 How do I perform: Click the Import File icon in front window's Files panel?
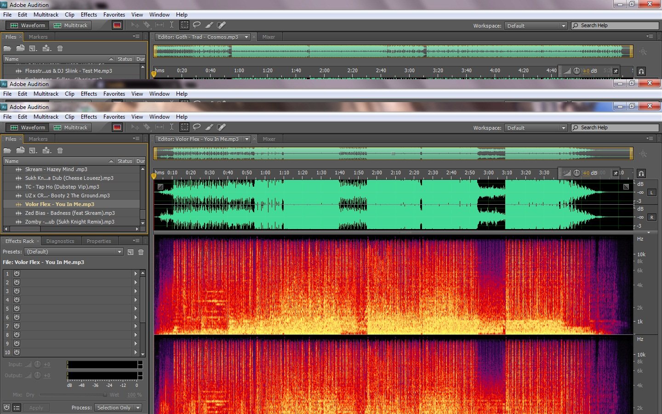pos(20,150)
